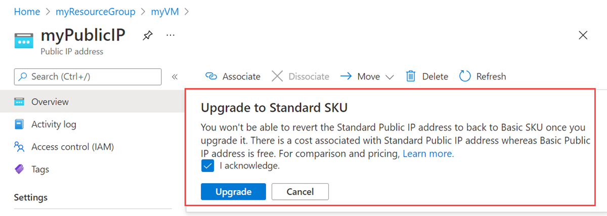This screenshot has height=216, width=607.
Task: Click the pin icon next to myPublicIP
Action: click(x=147, y=35)
